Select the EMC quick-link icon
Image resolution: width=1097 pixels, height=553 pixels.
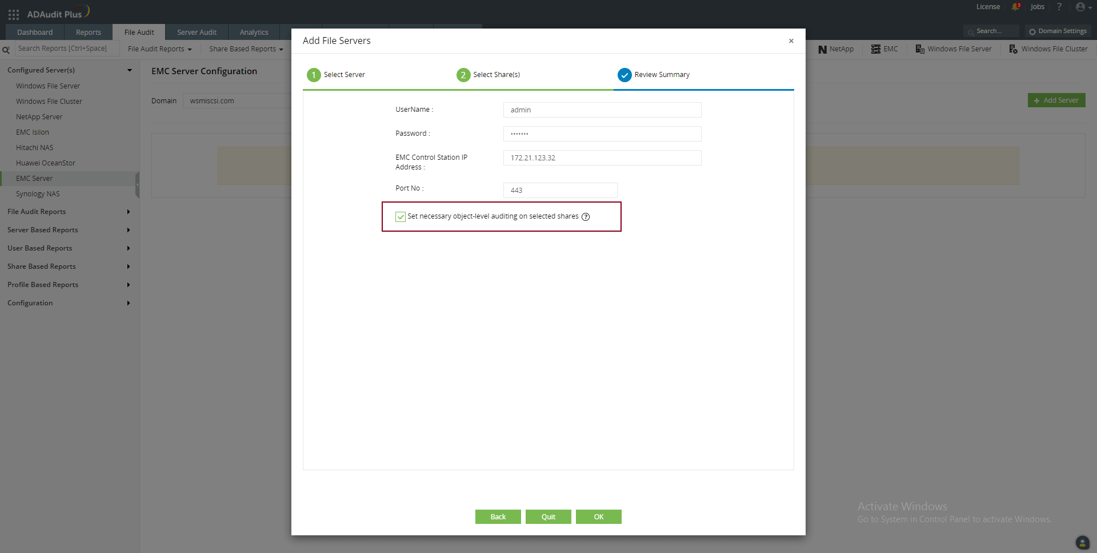(875, 49)
